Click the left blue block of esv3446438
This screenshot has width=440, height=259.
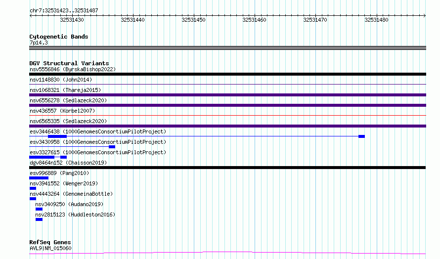coord(57,136)
